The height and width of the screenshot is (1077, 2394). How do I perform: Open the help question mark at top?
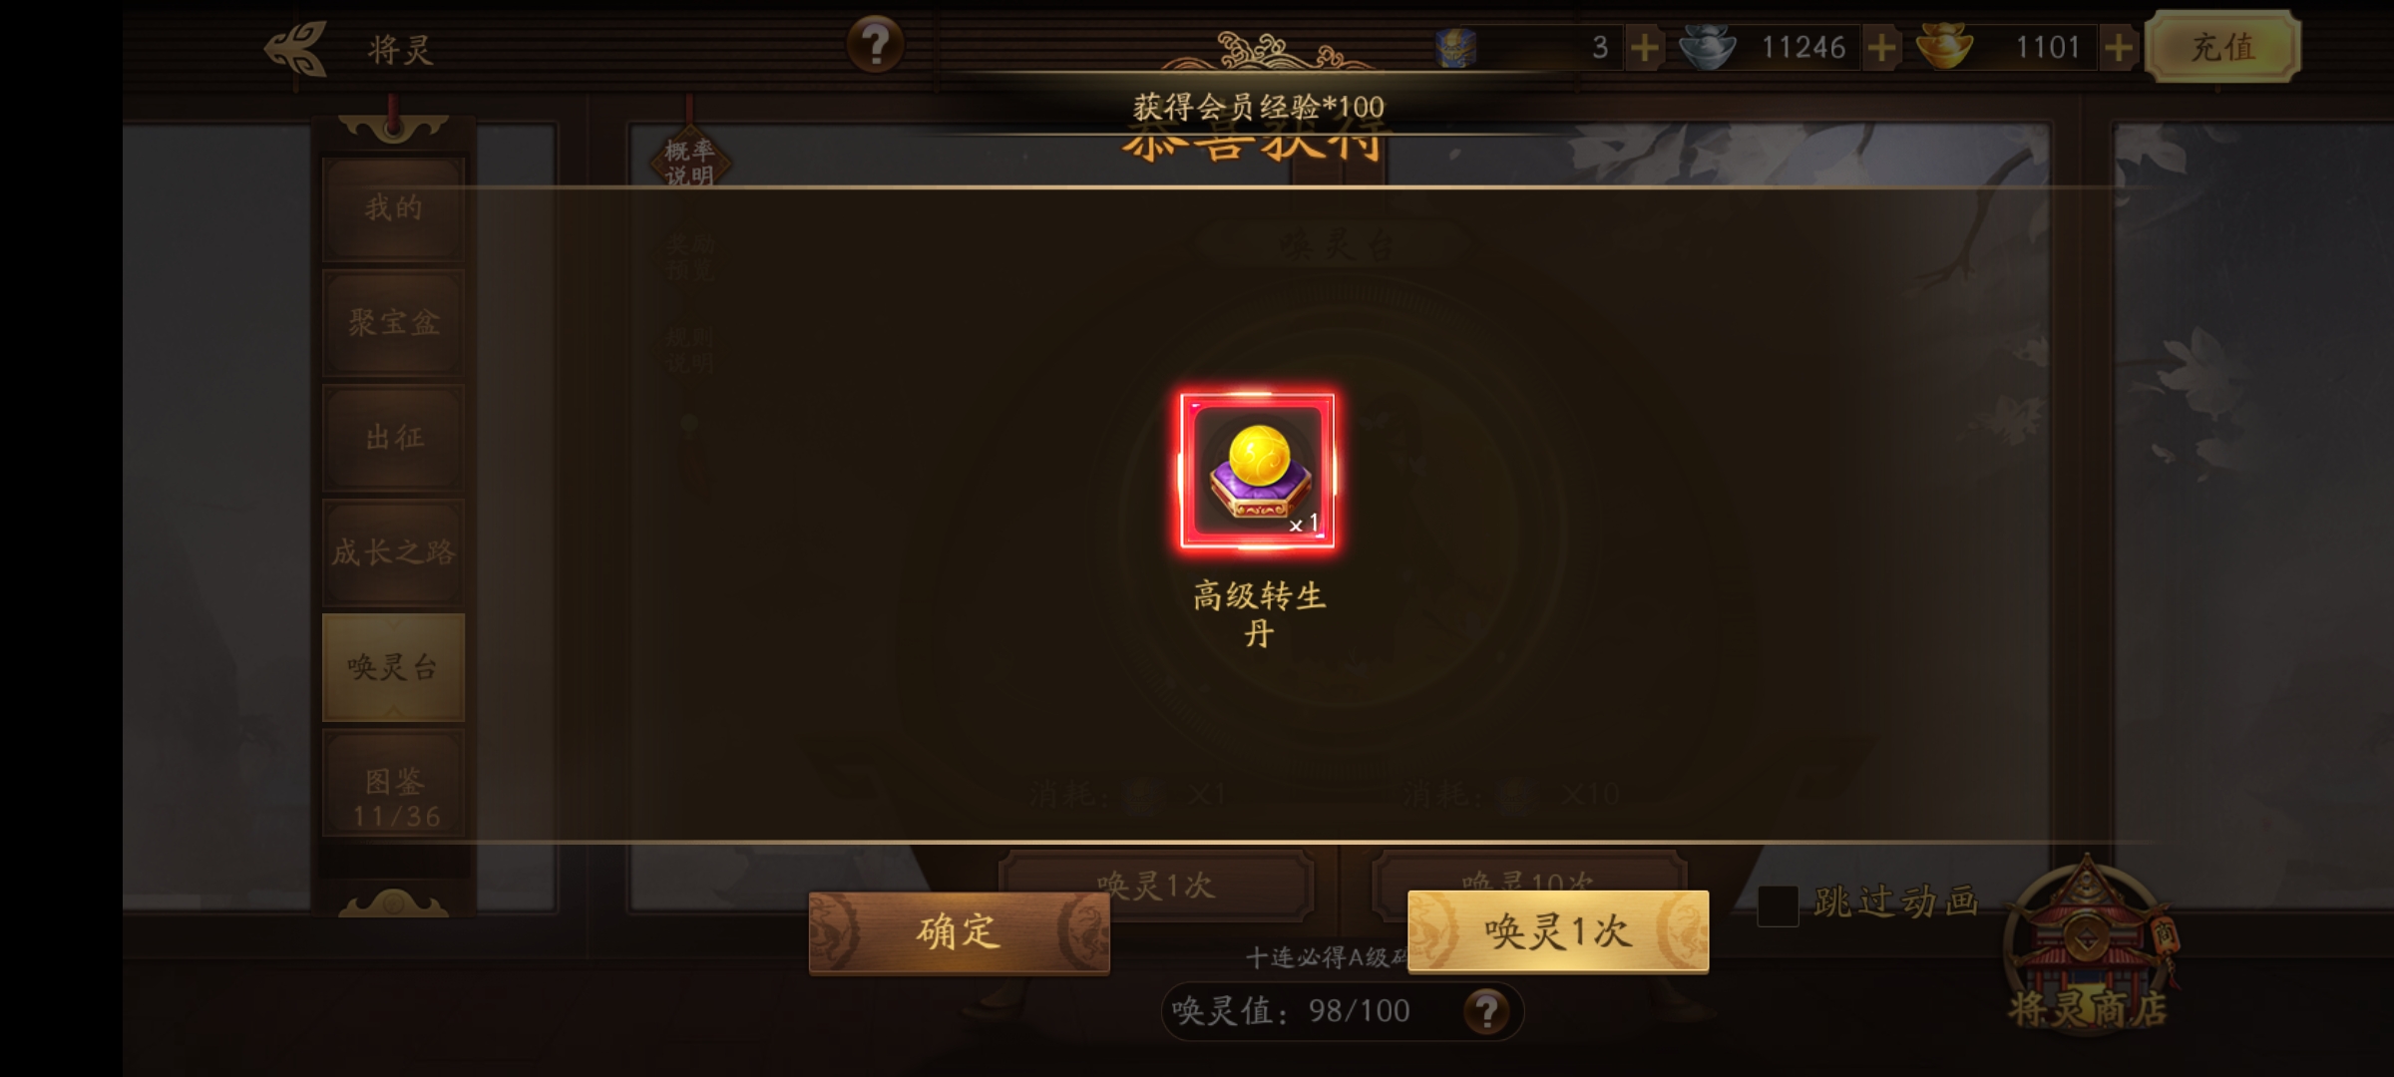point(875,45)
